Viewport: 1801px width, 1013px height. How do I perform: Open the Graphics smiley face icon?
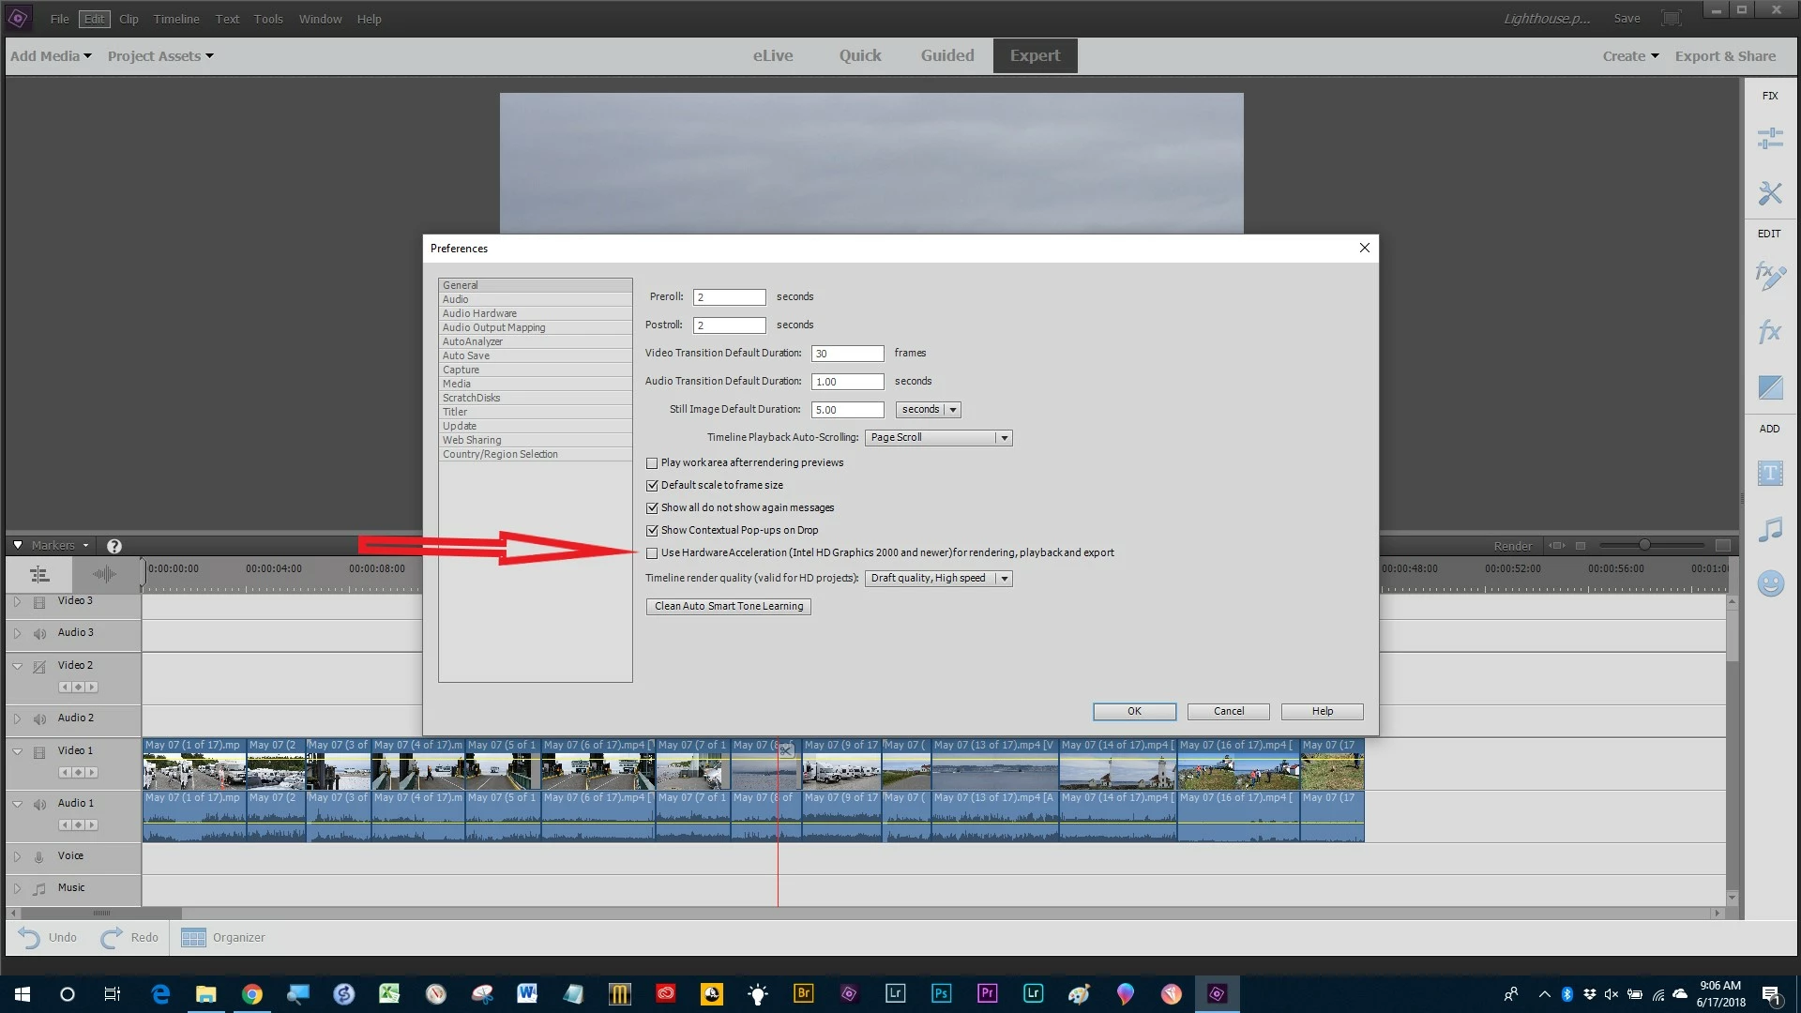(x=1770, y=583)
